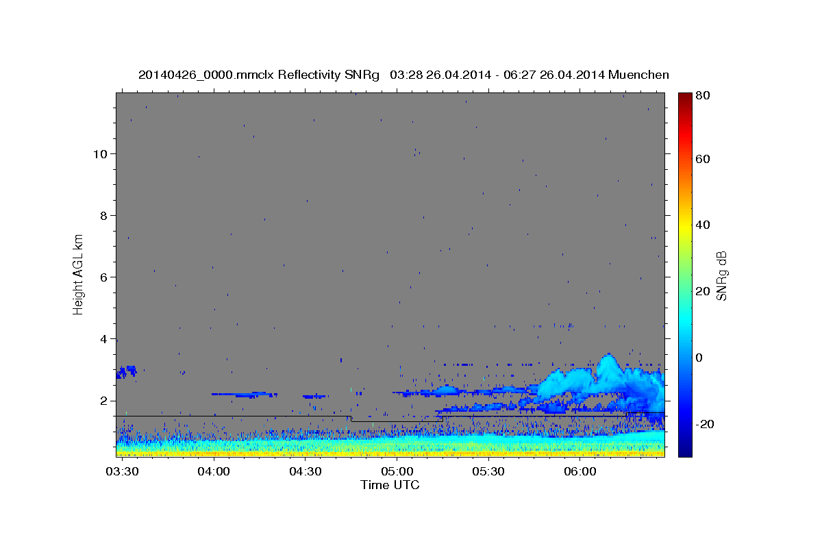Click the small blue echo near 03:30 at 3 km
Viewport: 822px width, 548px height.
point(126,372)
